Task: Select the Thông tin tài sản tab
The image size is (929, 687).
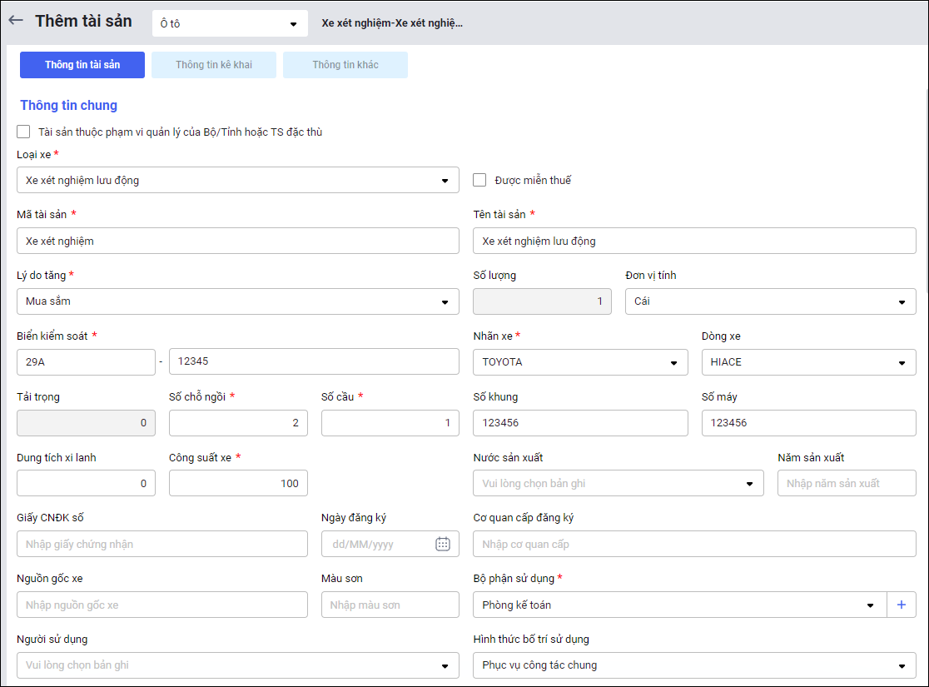Action: (x=82, y=65)
